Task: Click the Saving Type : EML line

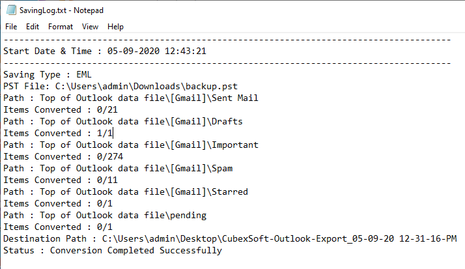Action: [48, 74]
